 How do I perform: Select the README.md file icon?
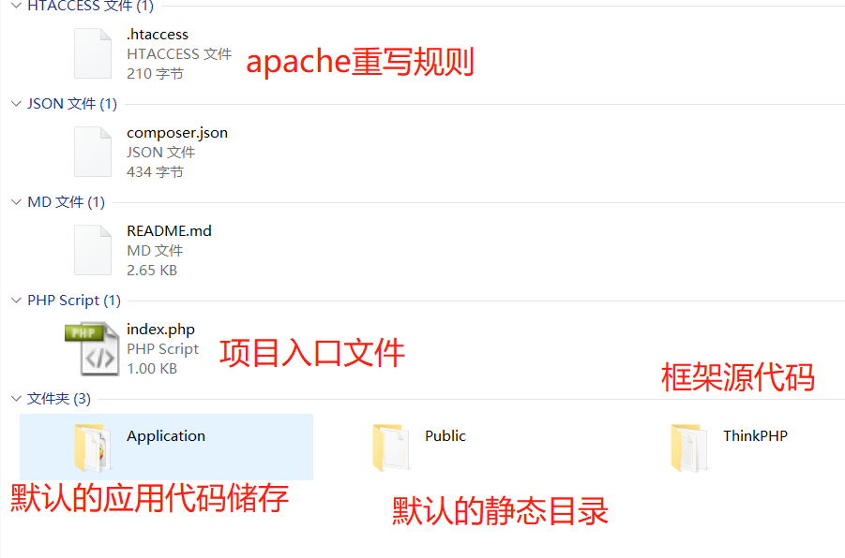coord(93,250)
